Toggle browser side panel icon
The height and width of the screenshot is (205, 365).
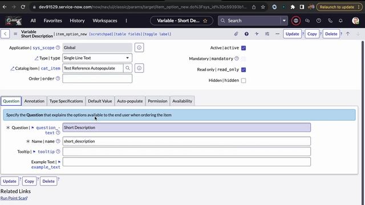click(x=302, y=7)
